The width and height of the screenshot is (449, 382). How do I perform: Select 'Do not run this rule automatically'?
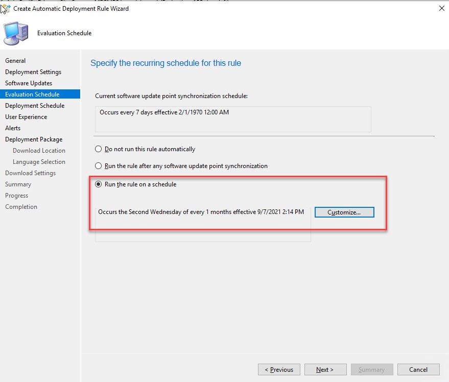pyautogui.click(x=99, y=150)
